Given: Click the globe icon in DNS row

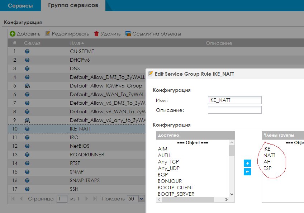Looking at the screenshot, I should pos(27,68).
